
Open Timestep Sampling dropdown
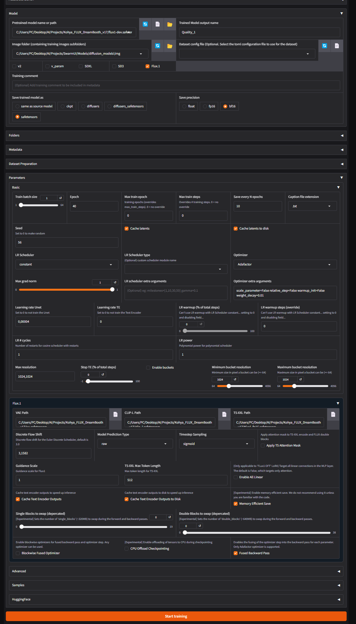[x=217, y=444]
